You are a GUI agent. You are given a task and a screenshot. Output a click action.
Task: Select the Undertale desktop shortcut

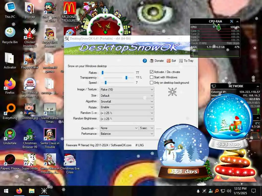(x=10, y=137)
